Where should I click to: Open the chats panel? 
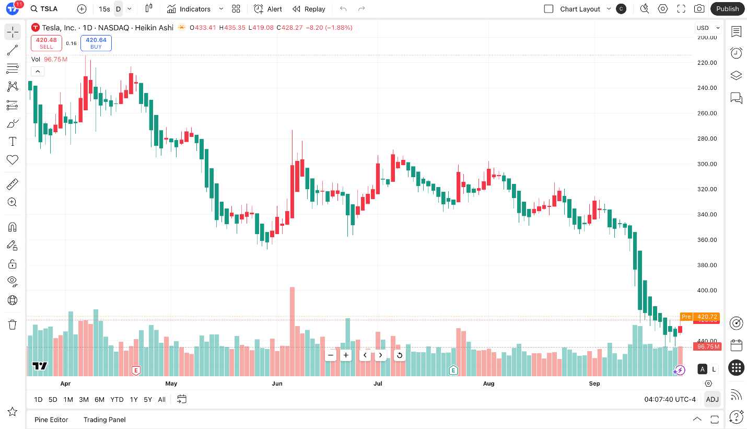[736, 98]
